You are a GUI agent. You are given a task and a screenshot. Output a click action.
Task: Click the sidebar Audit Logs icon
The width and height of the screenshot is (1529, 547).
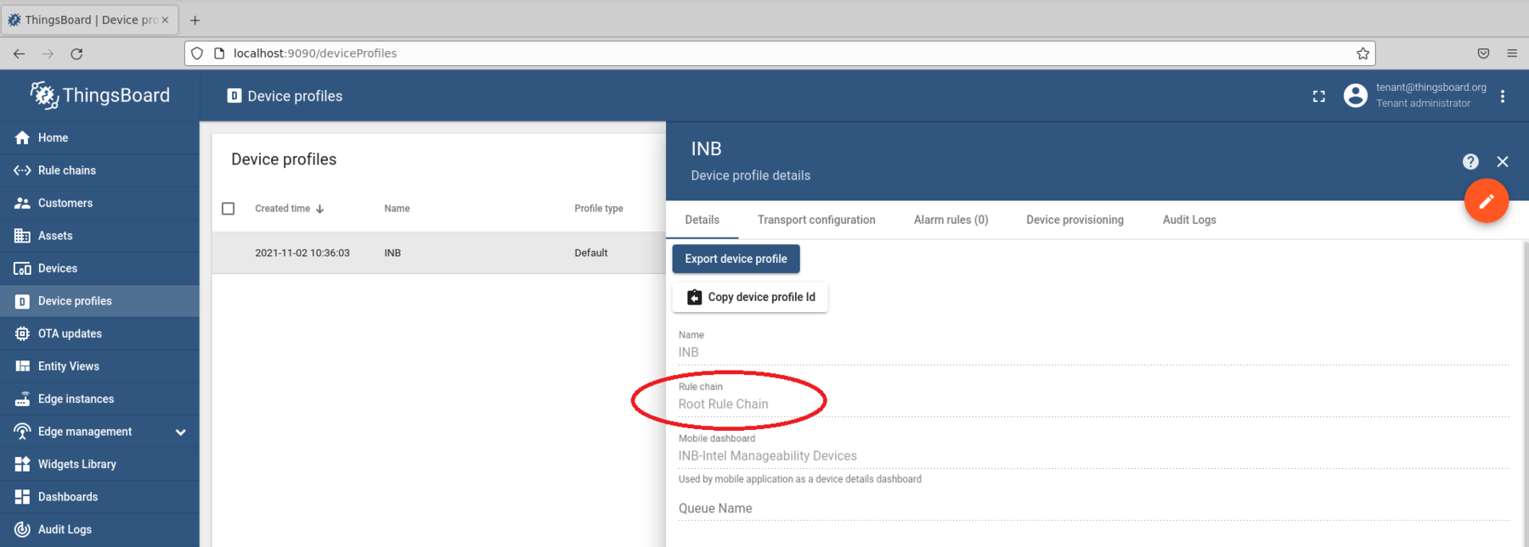point(22,529)
